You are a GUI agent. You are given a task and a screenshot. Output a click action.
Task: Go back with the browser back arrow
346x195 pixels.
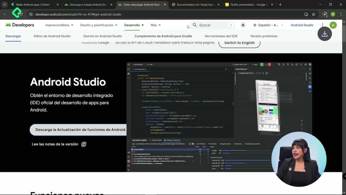[x=5, y=14]
